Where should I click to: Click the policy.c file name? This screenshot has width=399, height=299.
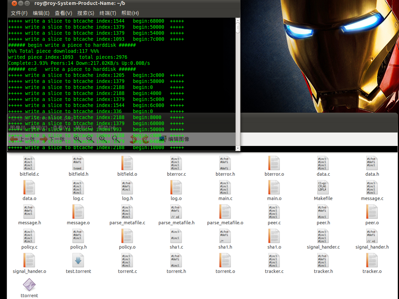point(29,247)
